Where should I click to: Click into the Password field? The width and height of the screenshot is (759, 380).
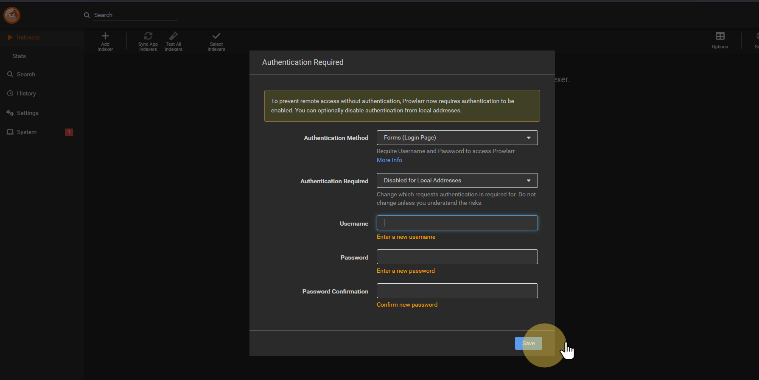click(457, 257)
